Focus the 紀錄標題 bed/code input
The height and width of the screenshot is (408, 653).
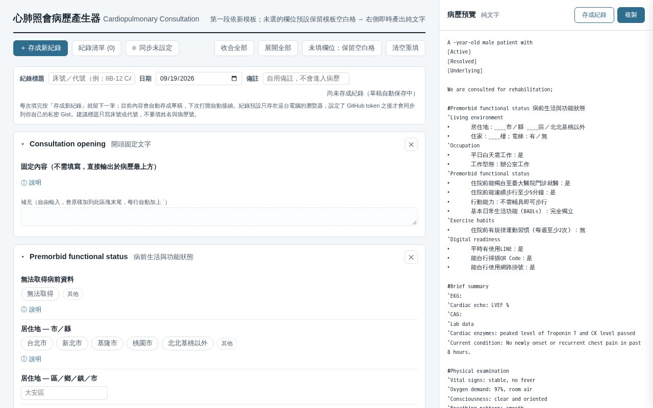click(92, 79)
